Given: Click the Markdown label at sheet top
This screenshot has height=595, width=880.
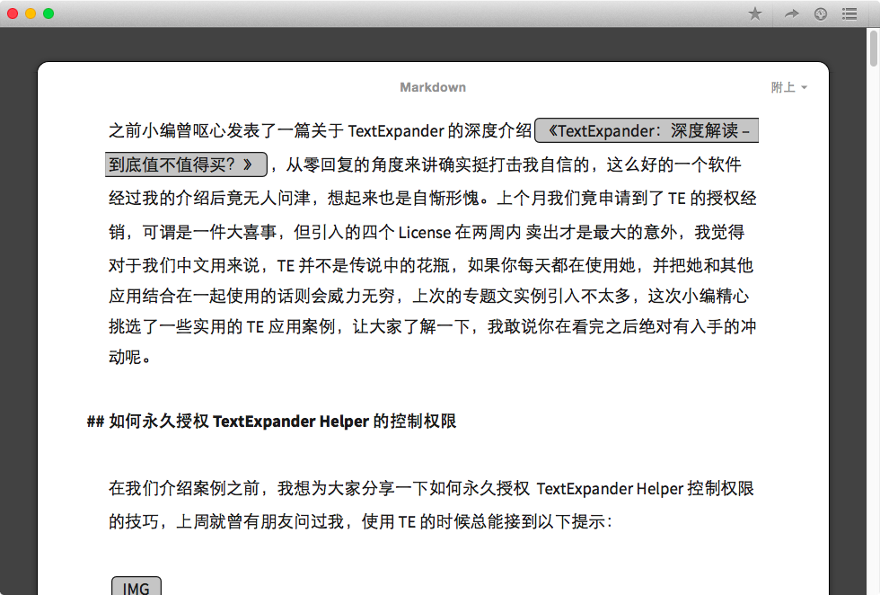Looking at the screenshot, I should [433, 87].
